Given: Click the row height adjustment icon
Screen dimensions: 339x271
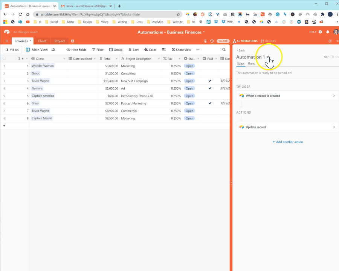Looking at the screenshot, I should coord(163,49).
